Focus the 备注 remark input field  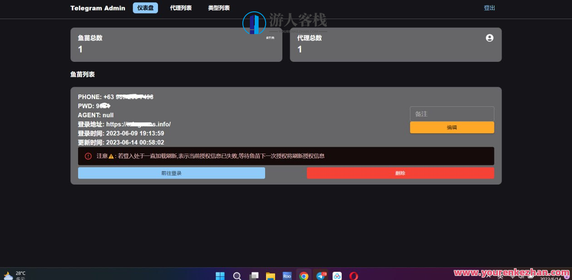click(452, 114)
